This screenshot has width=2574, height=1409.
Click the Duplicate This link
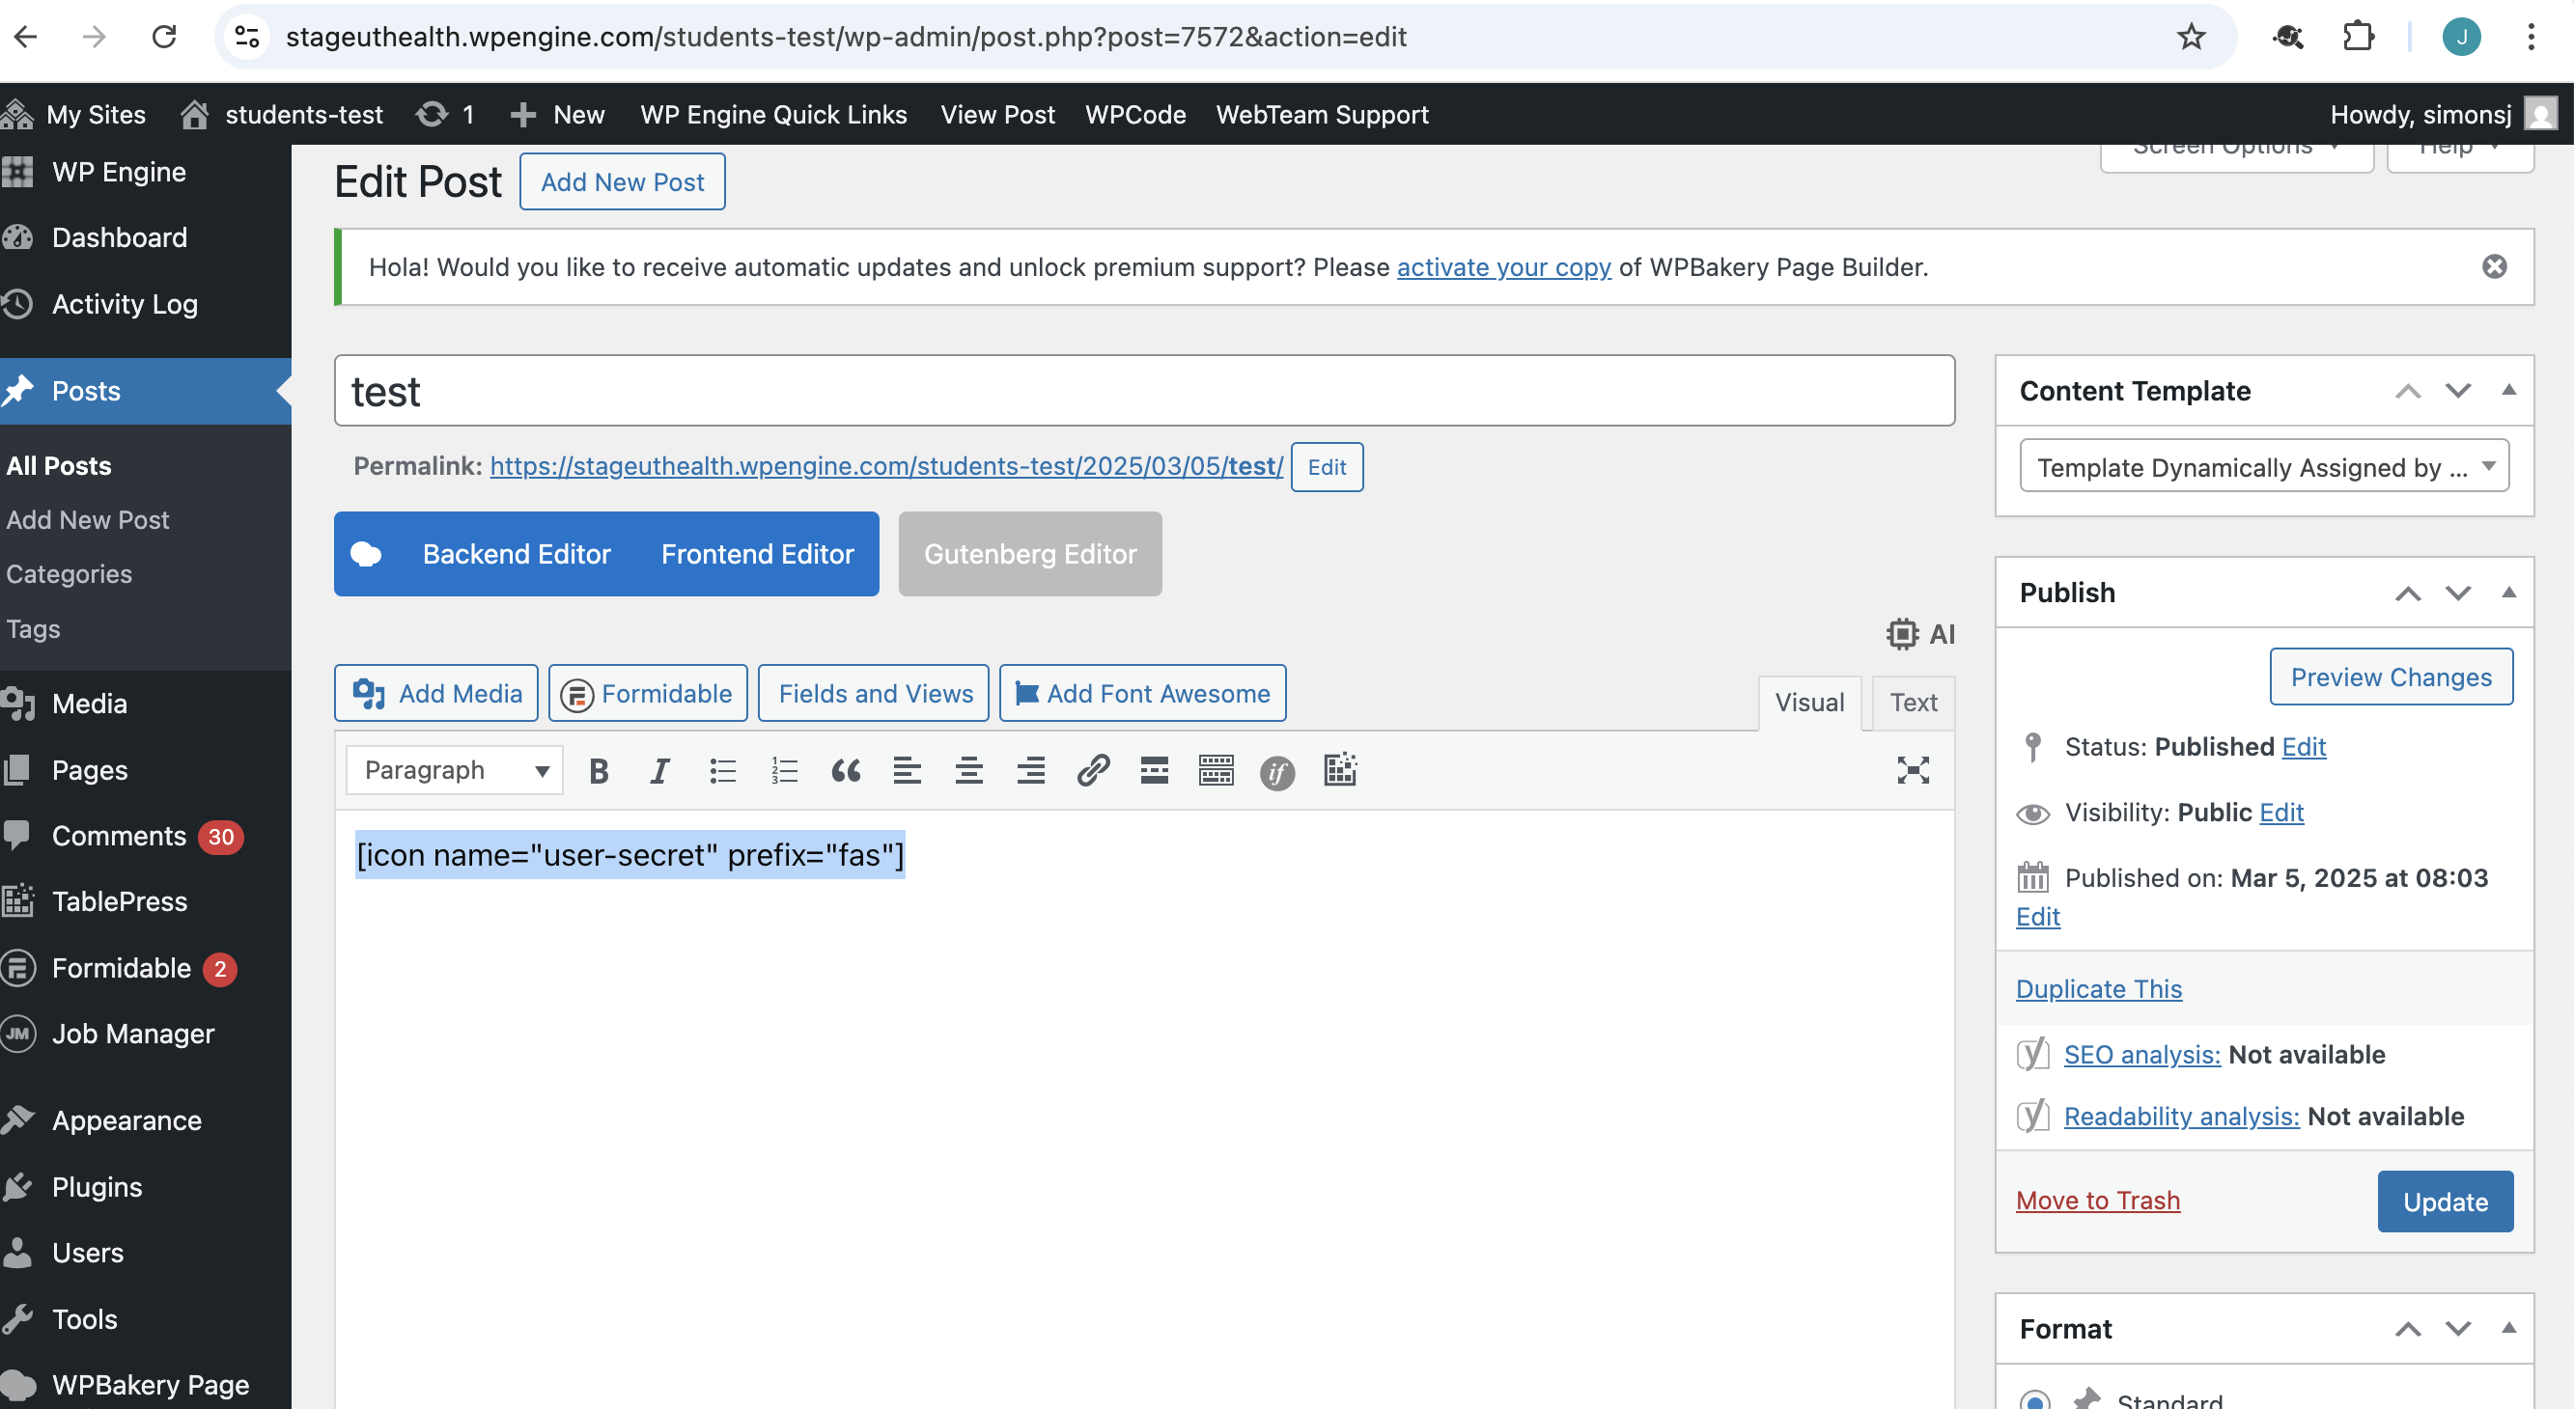(2098, 988)
